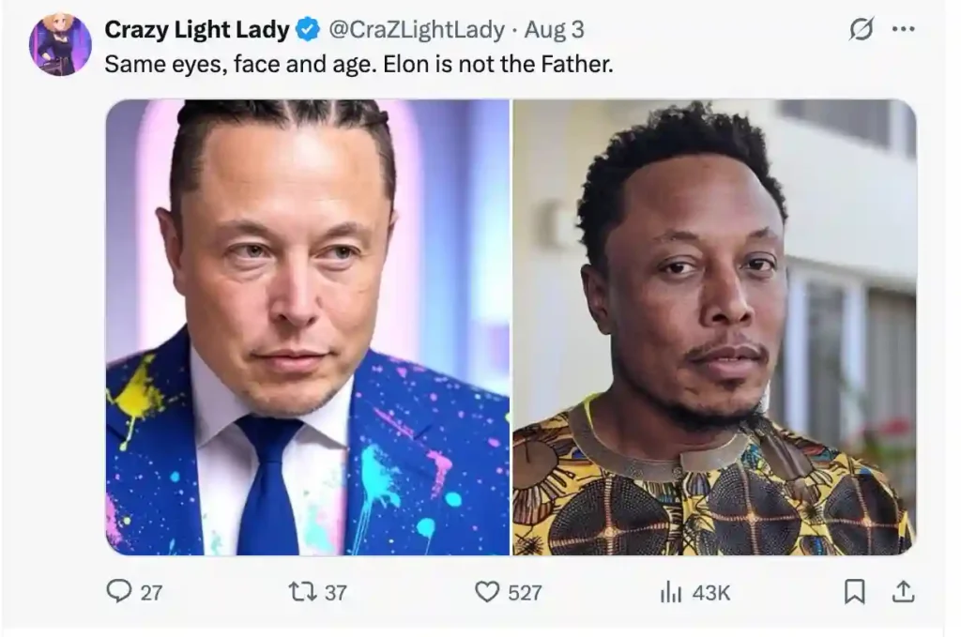Click the Crazy Light Lady profile avatar
Image resolution: width=961 pixels, height=637 pixels.
pyautogui.click(x=60, y=44)
